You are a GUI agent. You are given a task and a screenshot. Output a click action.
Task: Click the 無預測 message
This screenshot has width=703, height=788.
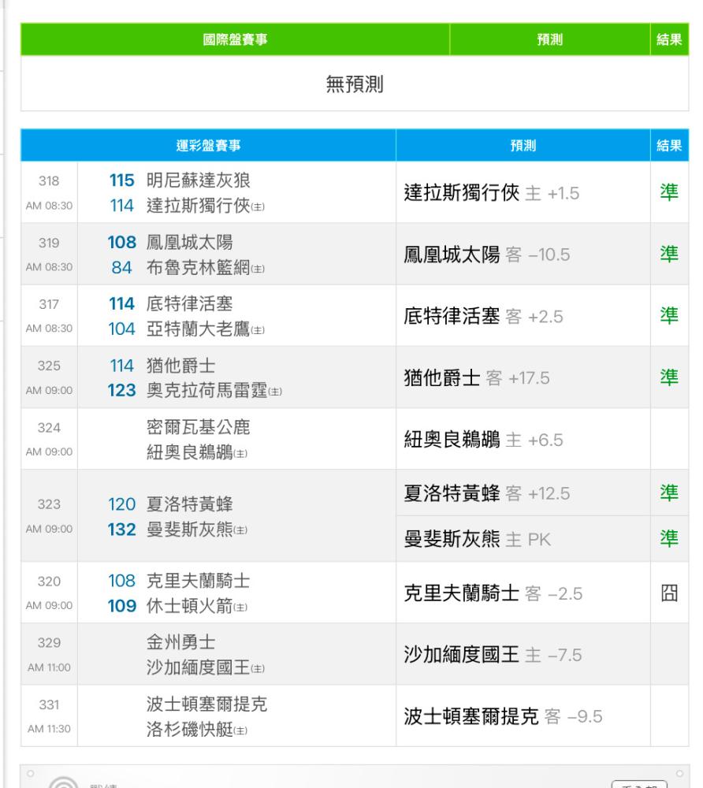coord(355,84)
